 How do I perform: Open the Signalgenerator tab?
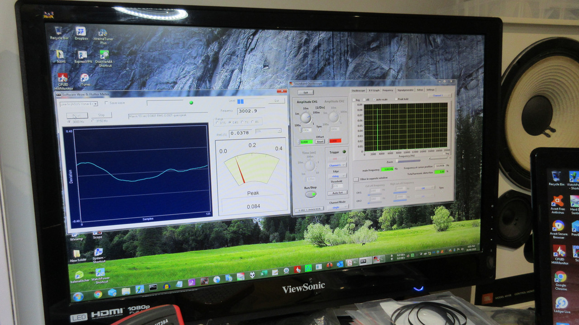405,90
